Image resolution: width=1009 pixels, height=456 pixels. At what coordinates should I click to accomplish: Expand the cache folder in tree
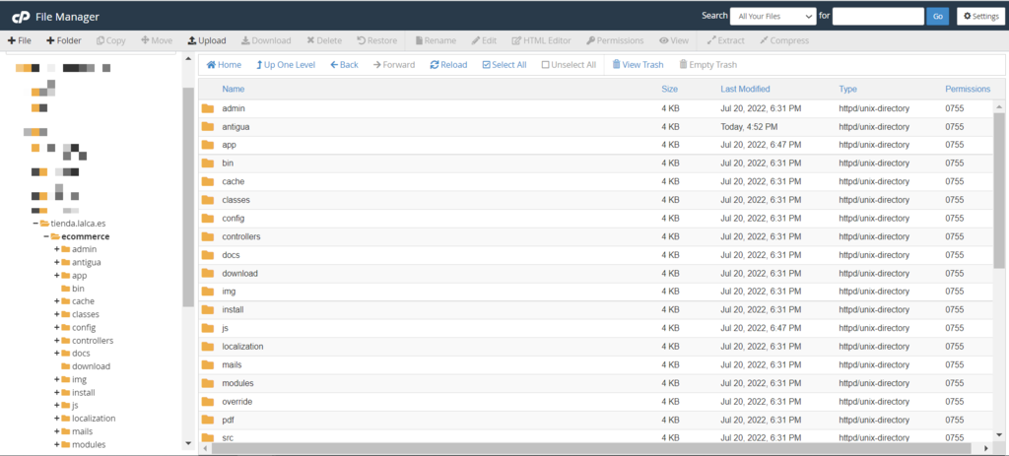point(56,301)
